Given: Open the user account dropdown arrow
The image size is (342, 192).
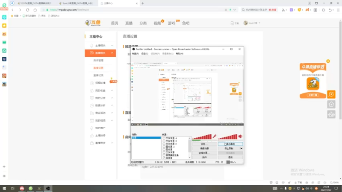Looking at the screenshot, I should (259, 23).
